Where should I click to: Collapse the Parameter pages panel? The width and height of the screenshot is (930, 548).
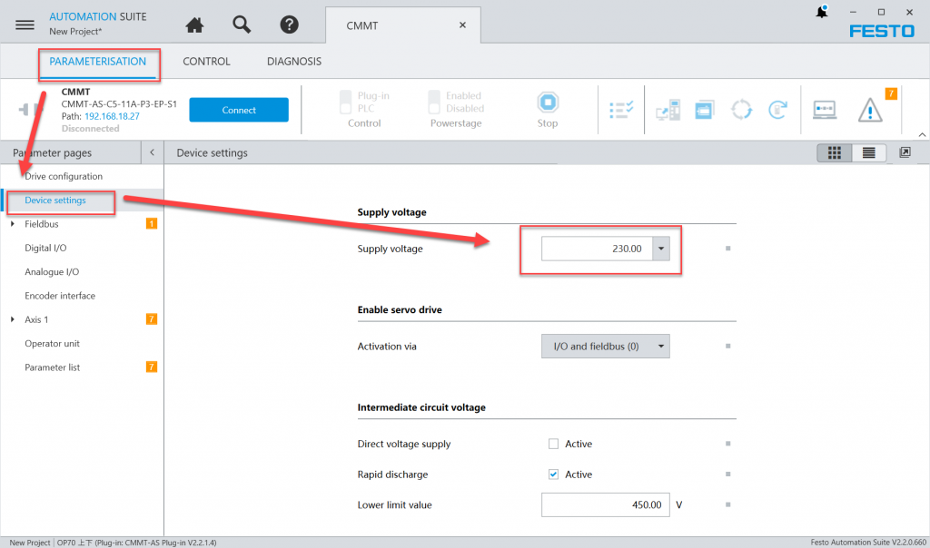152,152
